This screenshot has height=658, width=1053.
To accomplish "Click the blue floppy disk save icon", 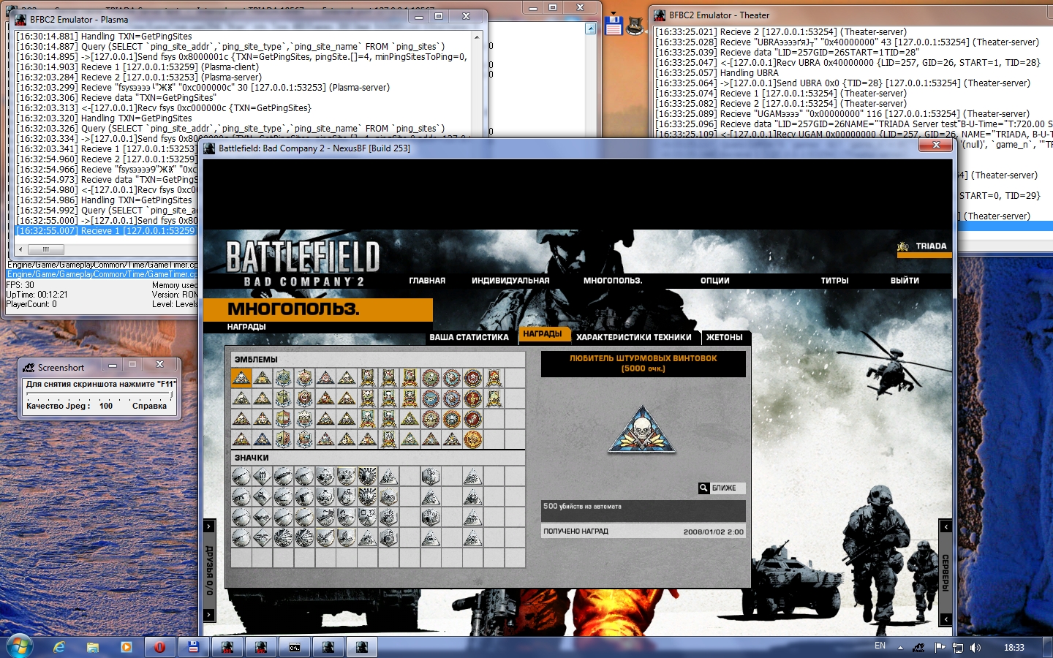I will point(614,25).
